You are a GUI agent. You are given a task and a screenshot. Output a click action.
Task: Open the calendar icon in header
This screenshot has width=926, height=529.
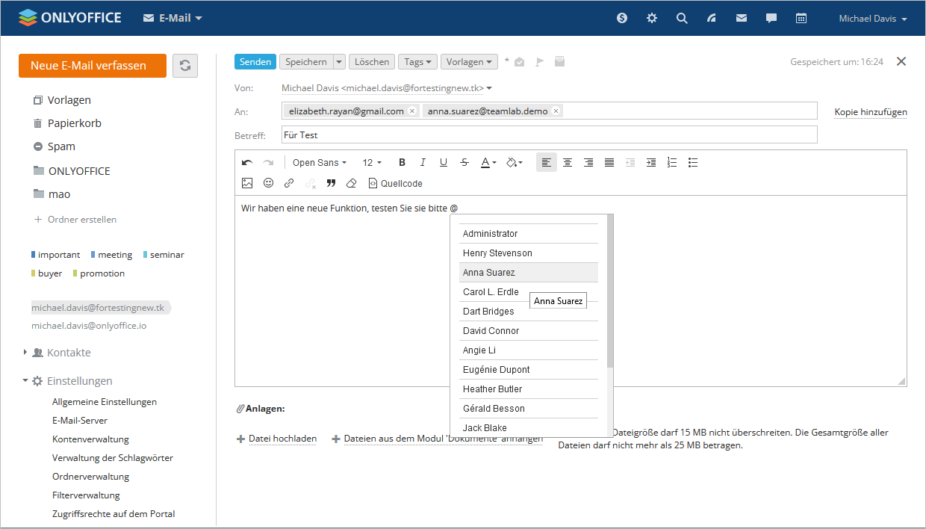(x=801, y=19)
